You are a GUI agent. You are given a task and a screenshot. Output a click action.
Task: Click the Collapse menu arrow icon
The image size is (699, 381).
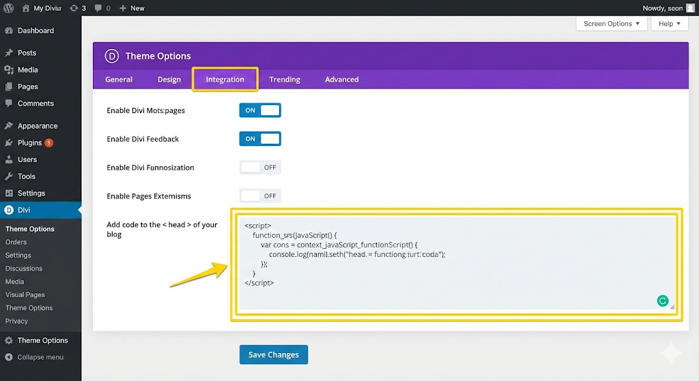click(x=8, y=357)
